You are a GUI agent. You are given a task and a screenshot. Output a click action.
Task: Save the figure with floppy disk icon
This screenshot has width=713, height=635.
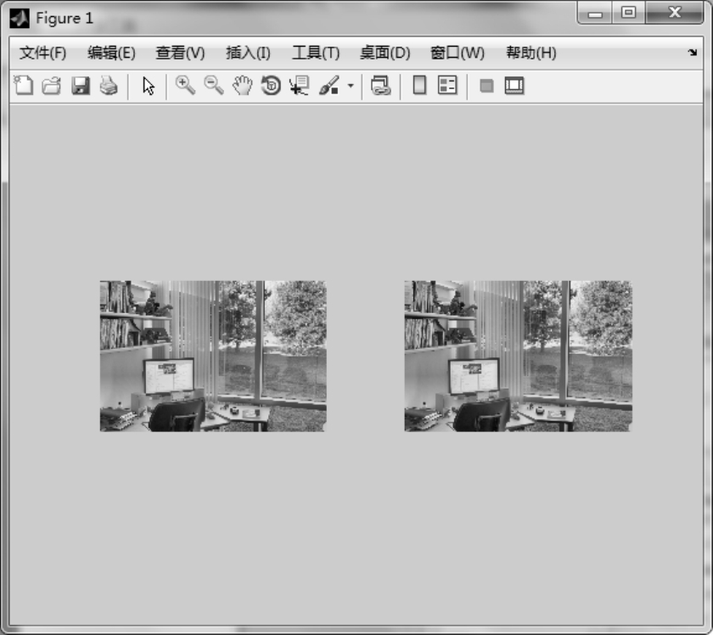tap(81, 86)
